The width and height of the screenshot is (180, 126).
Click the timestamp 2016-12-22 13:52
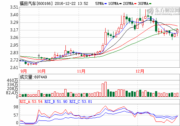(x=71, y=3)
